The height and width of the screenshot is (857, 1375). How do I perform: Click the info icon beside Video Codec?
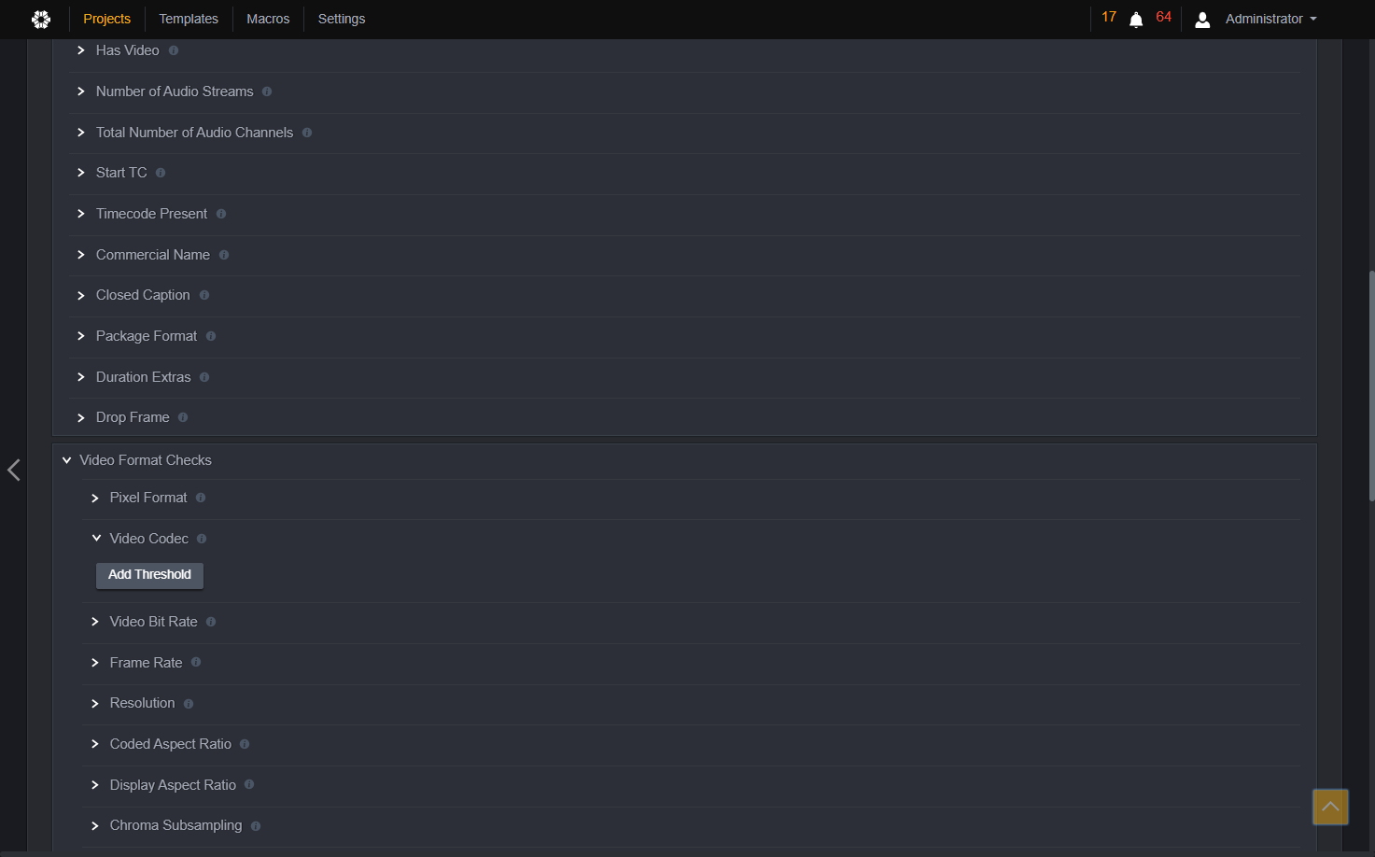tap(202, 539)
